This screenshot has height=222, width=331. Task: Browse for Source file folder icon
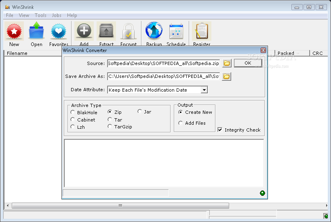coord(227,63)
